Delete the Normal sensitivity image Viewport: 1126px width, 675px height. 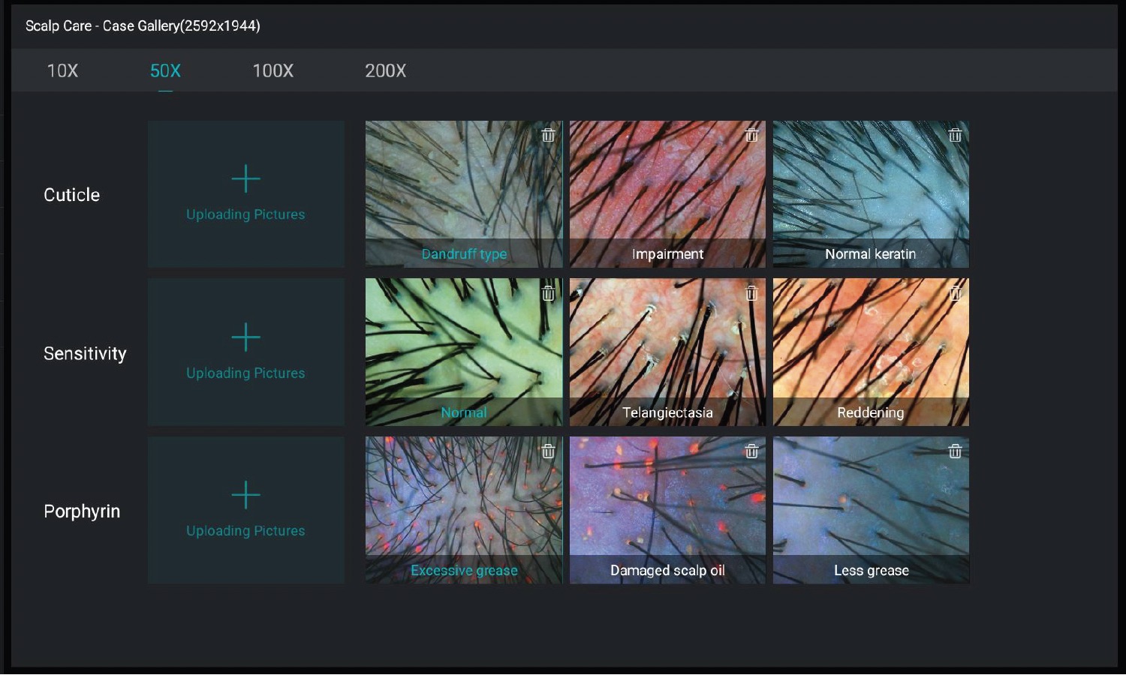[548, 294]
